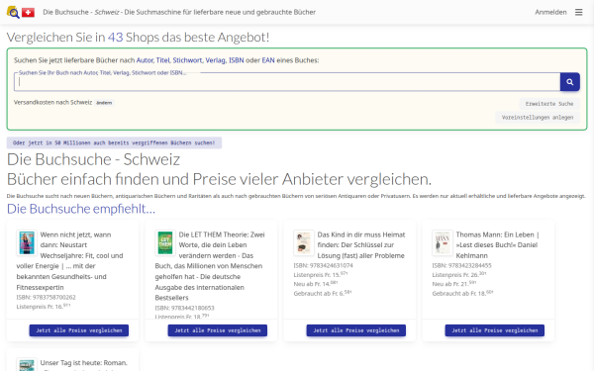Click the Anmelden link
The image size is (594, 371).
tap(550, 12)
